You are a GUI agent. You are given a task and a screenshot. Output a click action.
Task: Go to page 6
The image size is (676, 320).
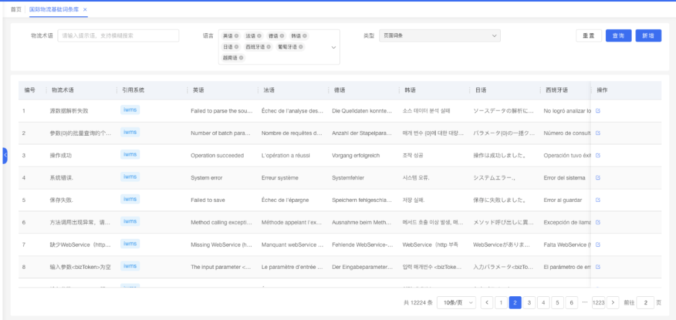click(x=571, y=302)
